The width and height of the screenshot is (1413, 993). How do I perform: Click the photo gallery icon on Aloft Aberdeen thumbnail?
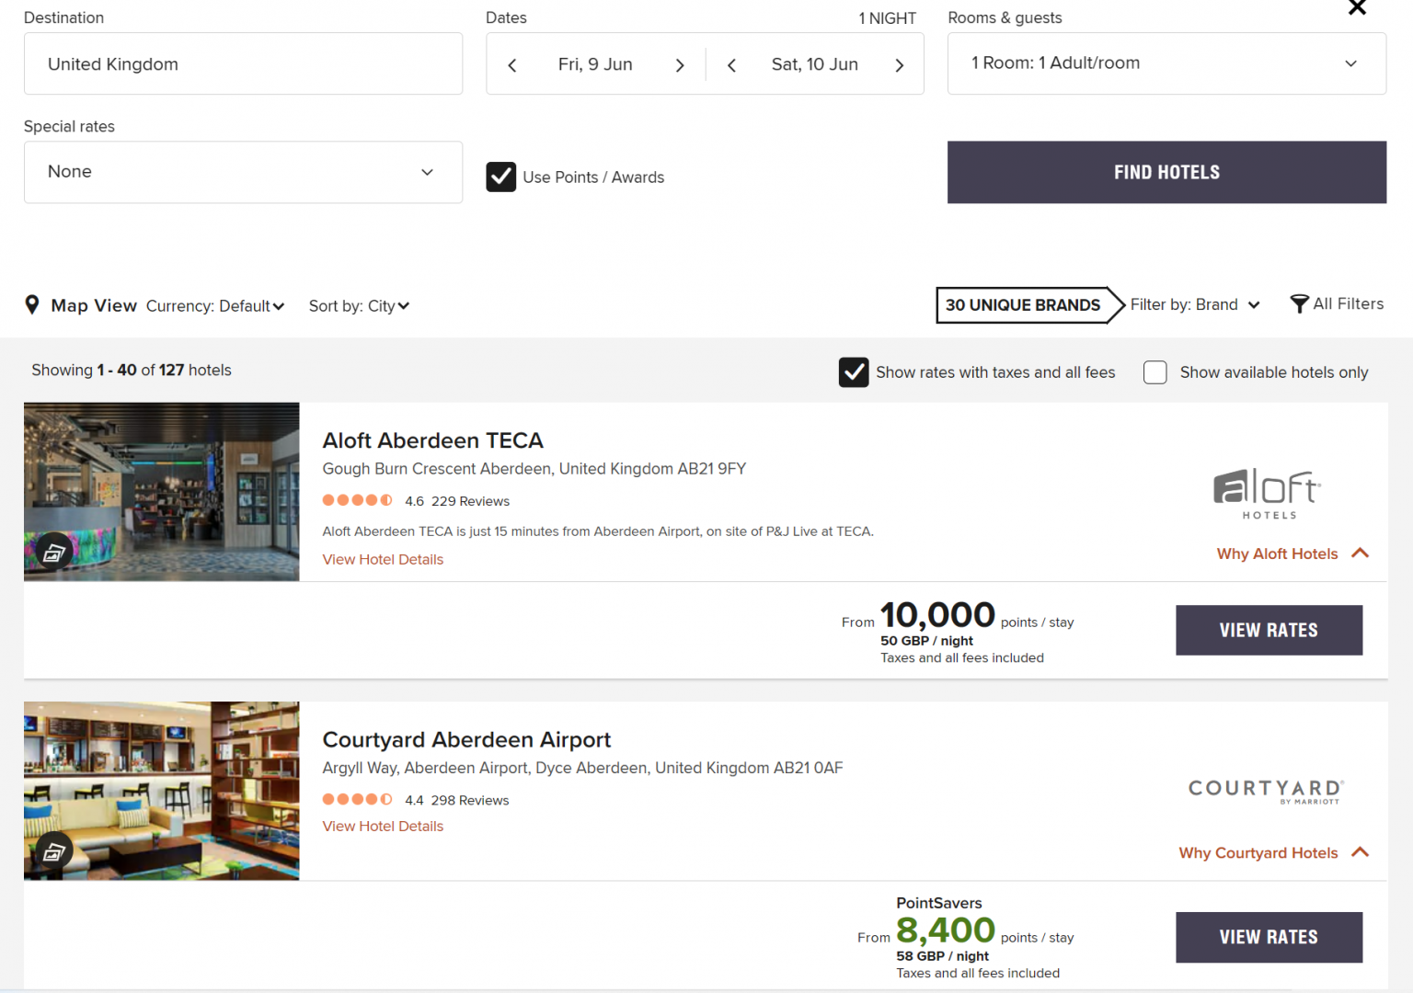[x=54, y=551]
